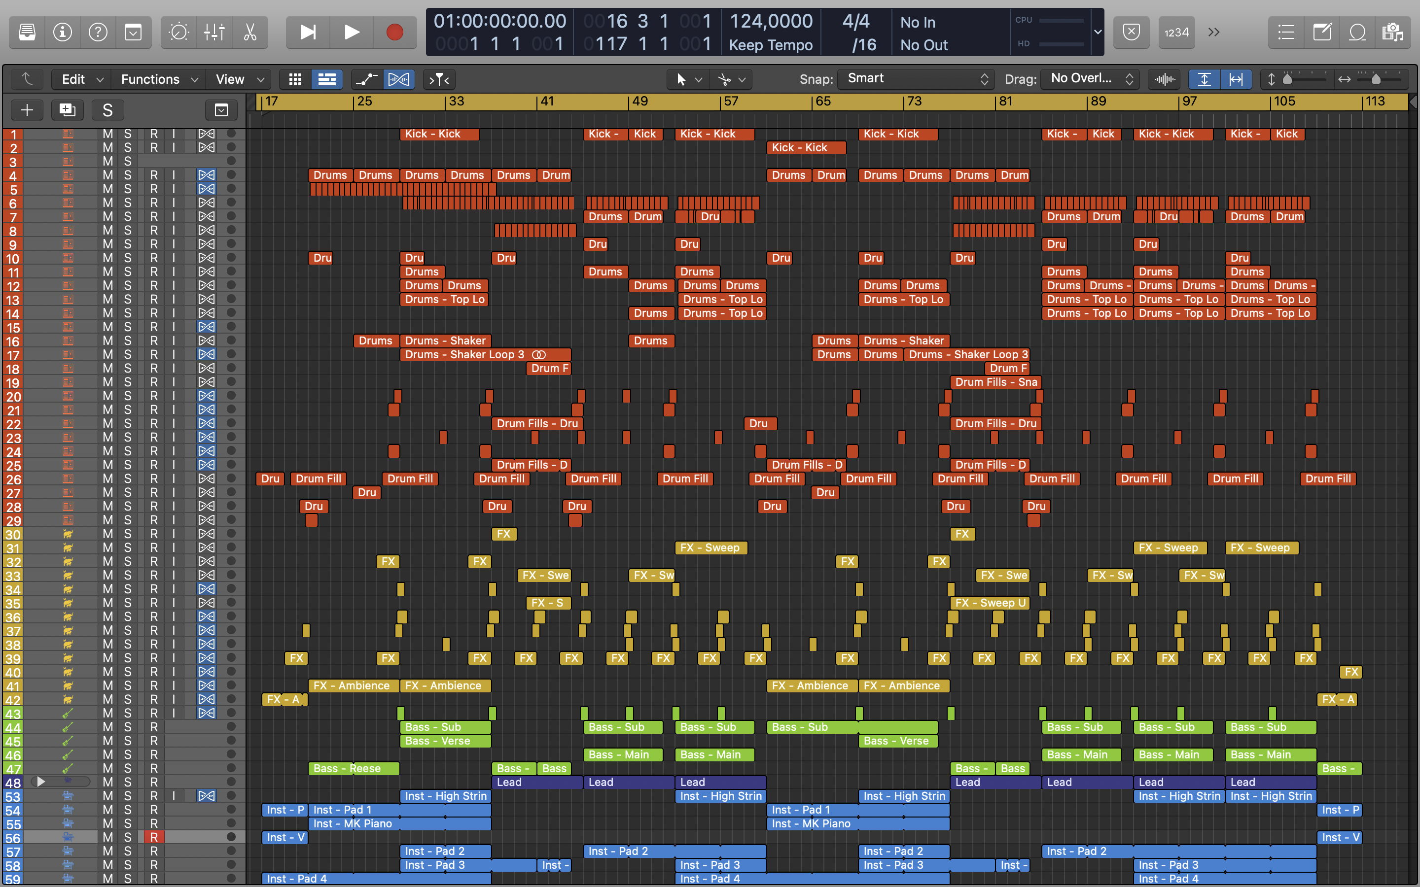The height and width of the screenshot is (887, 1420).
Task: Mute track 44
Action: [x=107, y=727]
